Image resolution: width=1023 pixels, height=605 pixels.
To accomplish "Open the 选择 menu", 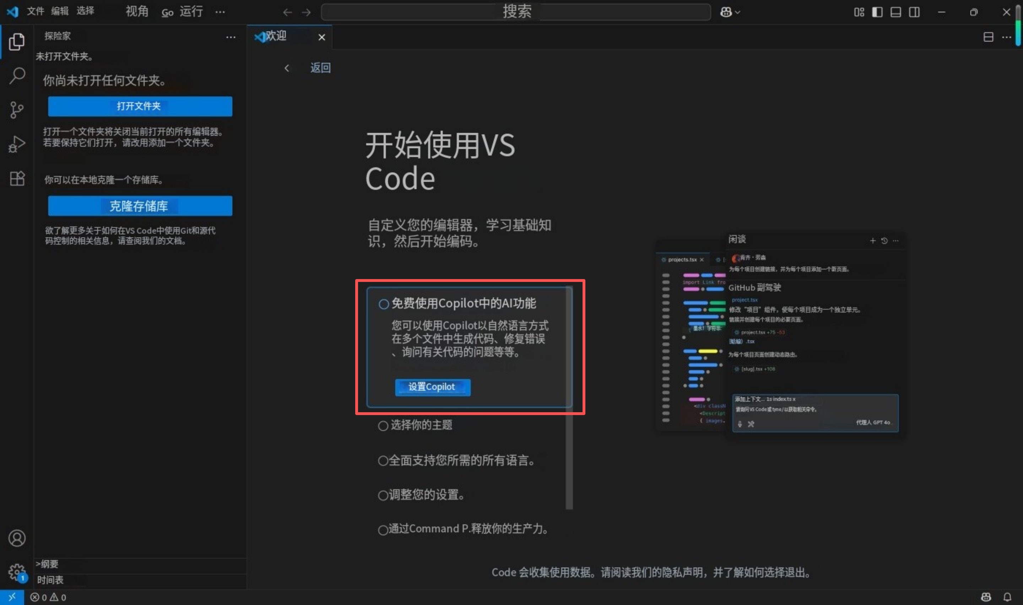I will [85, 11].
